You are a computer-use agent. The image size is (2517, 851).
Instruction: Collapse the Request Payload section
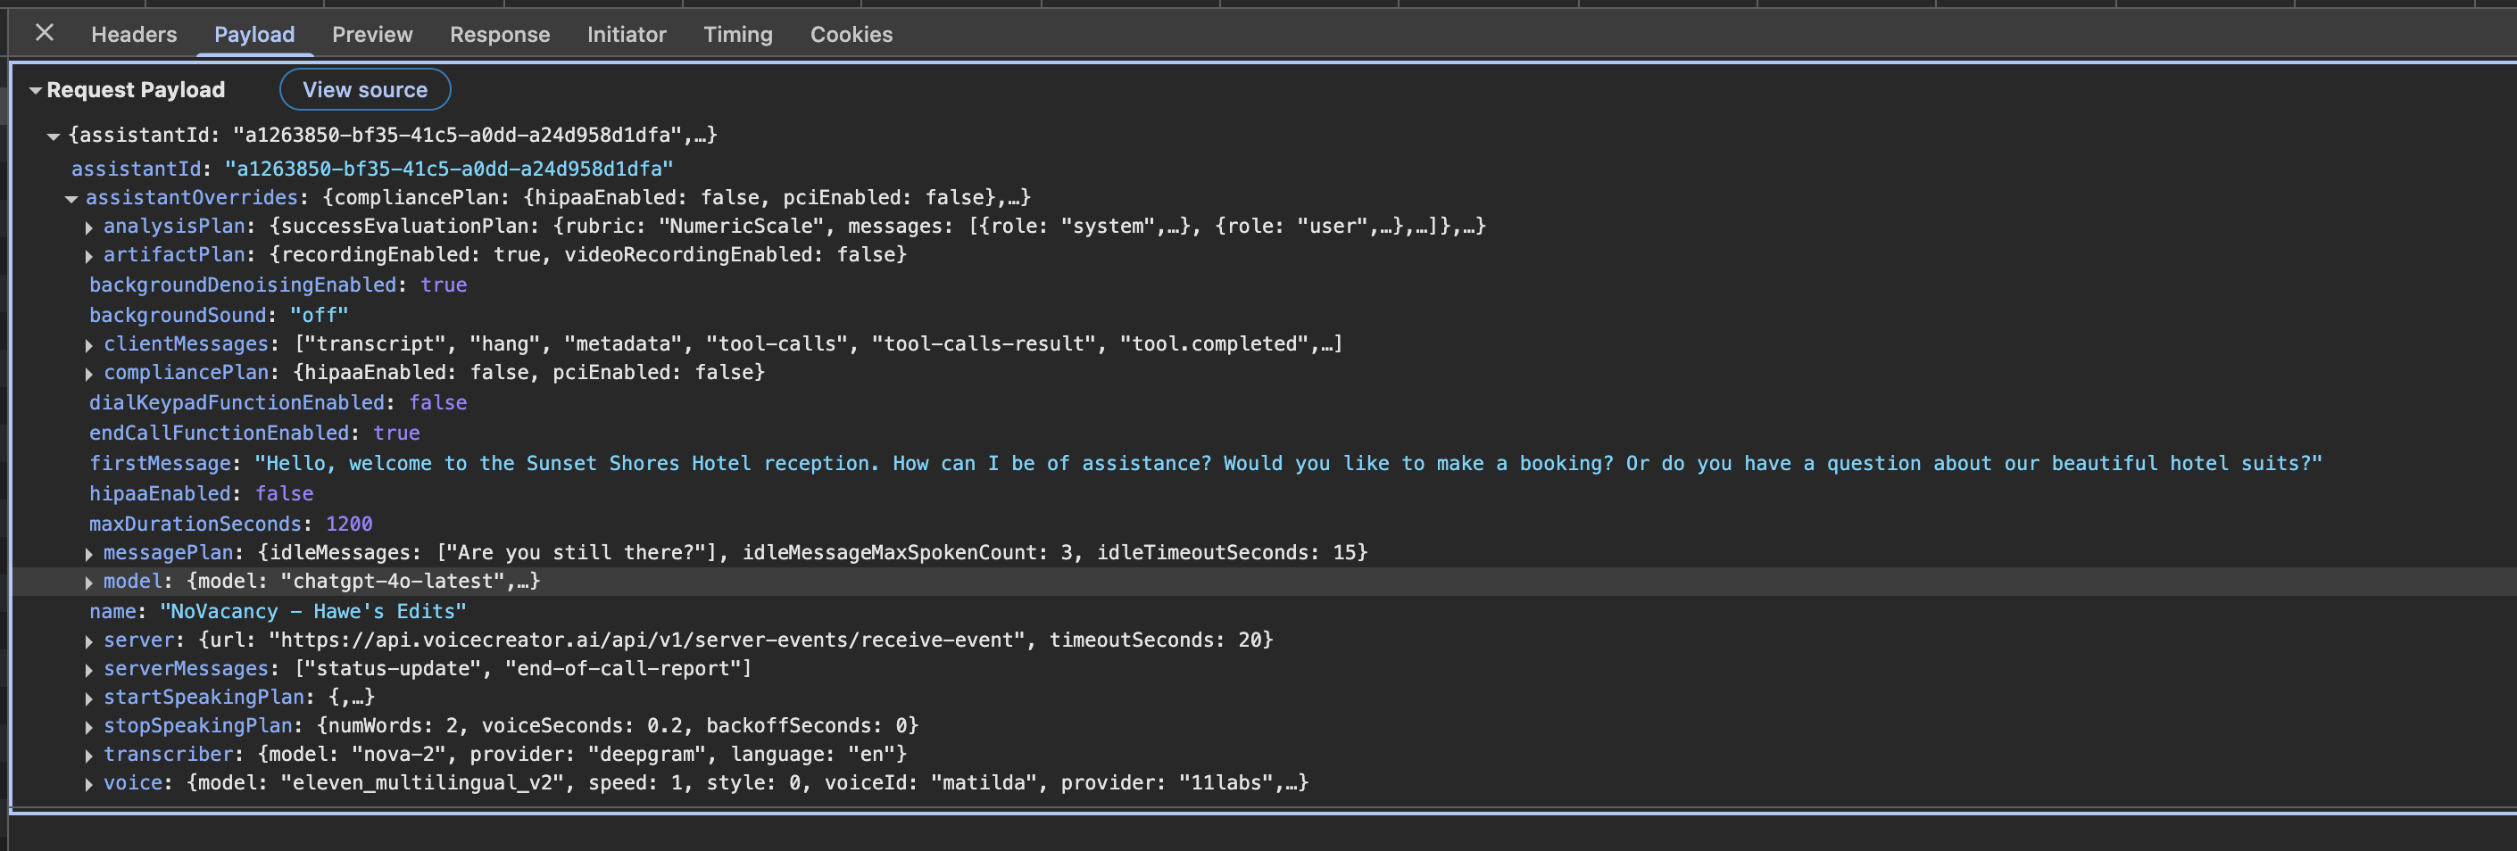[x=35, y=89]
